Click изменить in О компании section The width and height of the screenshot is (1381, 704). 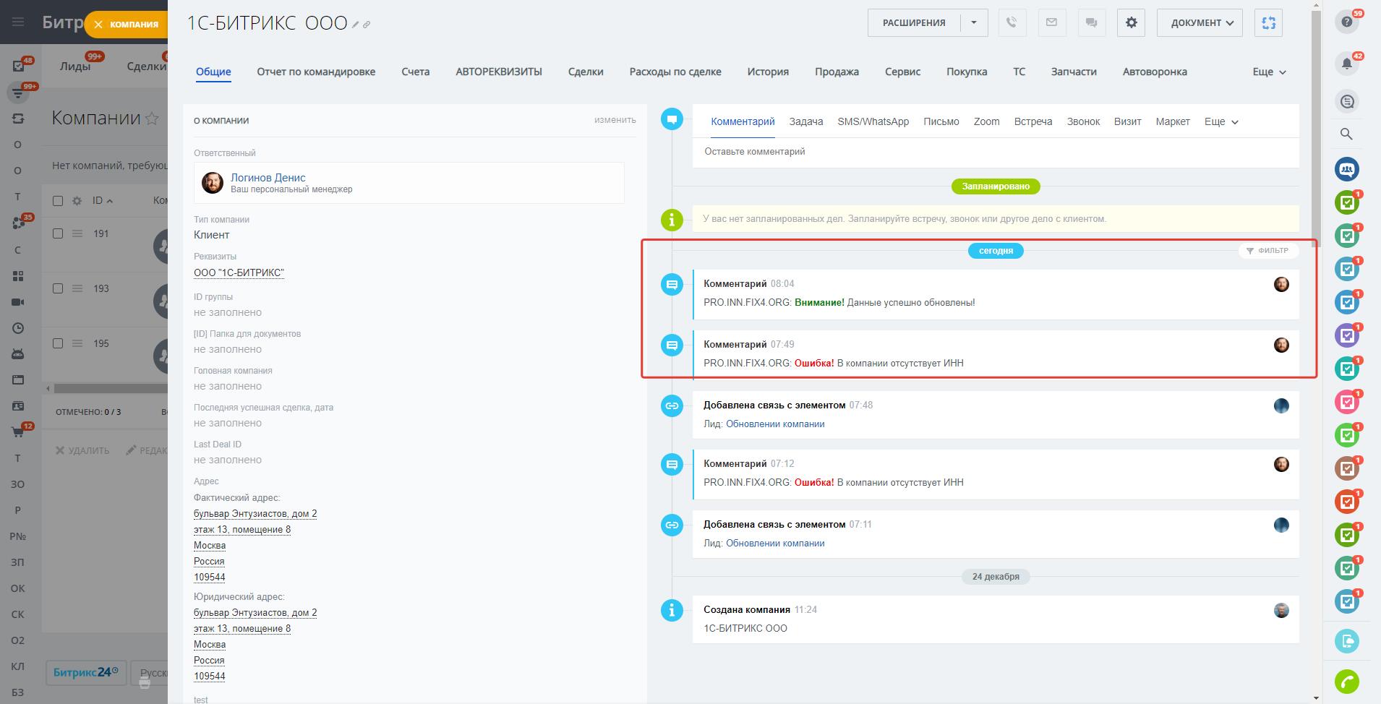[615, 120]
